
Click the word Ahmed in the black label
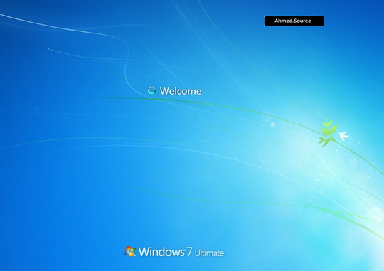click(x=284, y=21)
